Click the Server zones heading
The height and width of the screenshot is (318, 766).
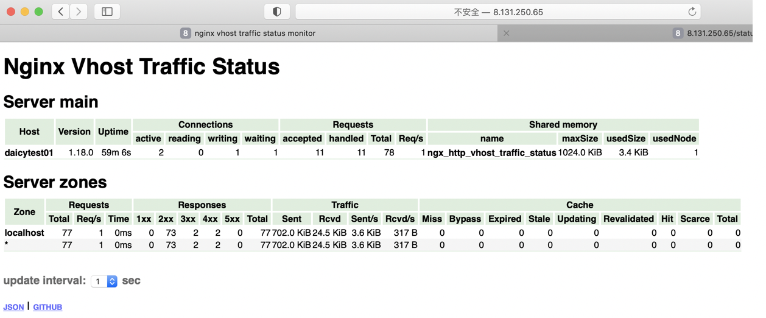coord(55,182)
